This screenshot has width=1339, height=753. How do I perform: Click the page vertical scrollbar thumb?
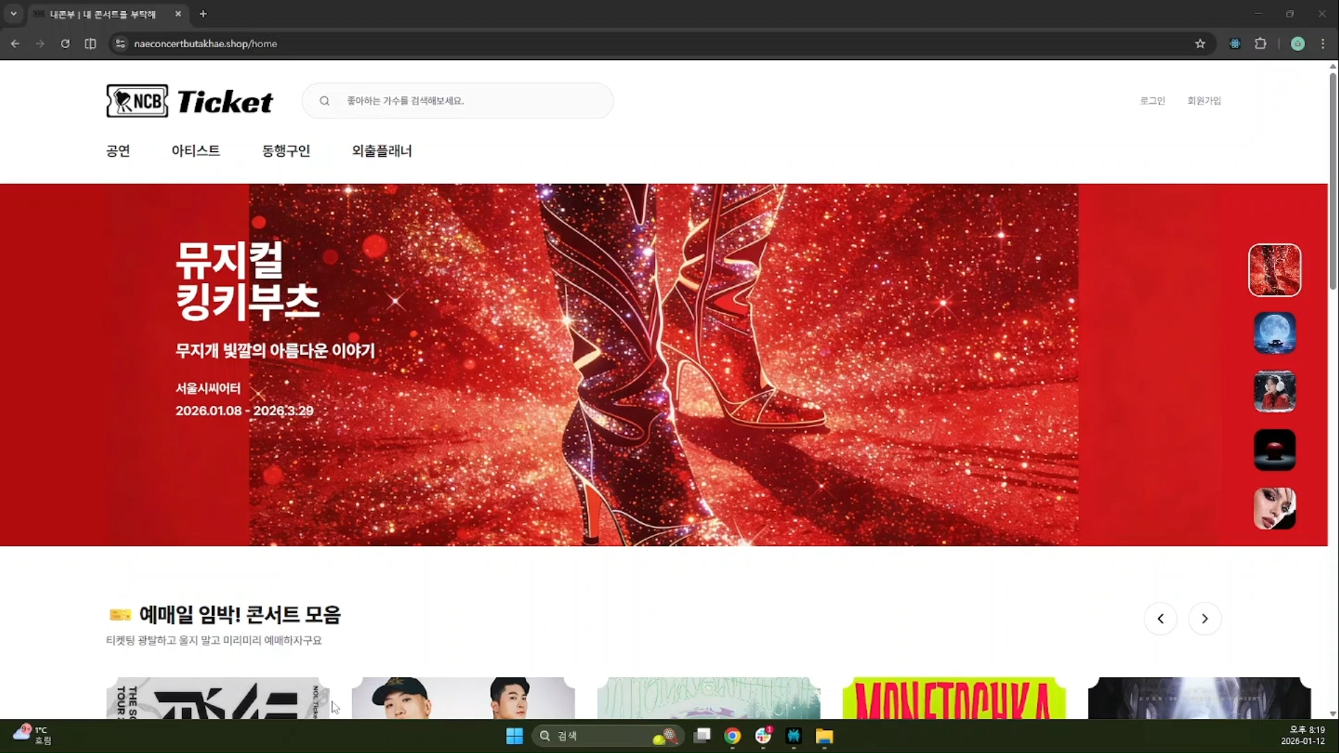click(1333, 181)
